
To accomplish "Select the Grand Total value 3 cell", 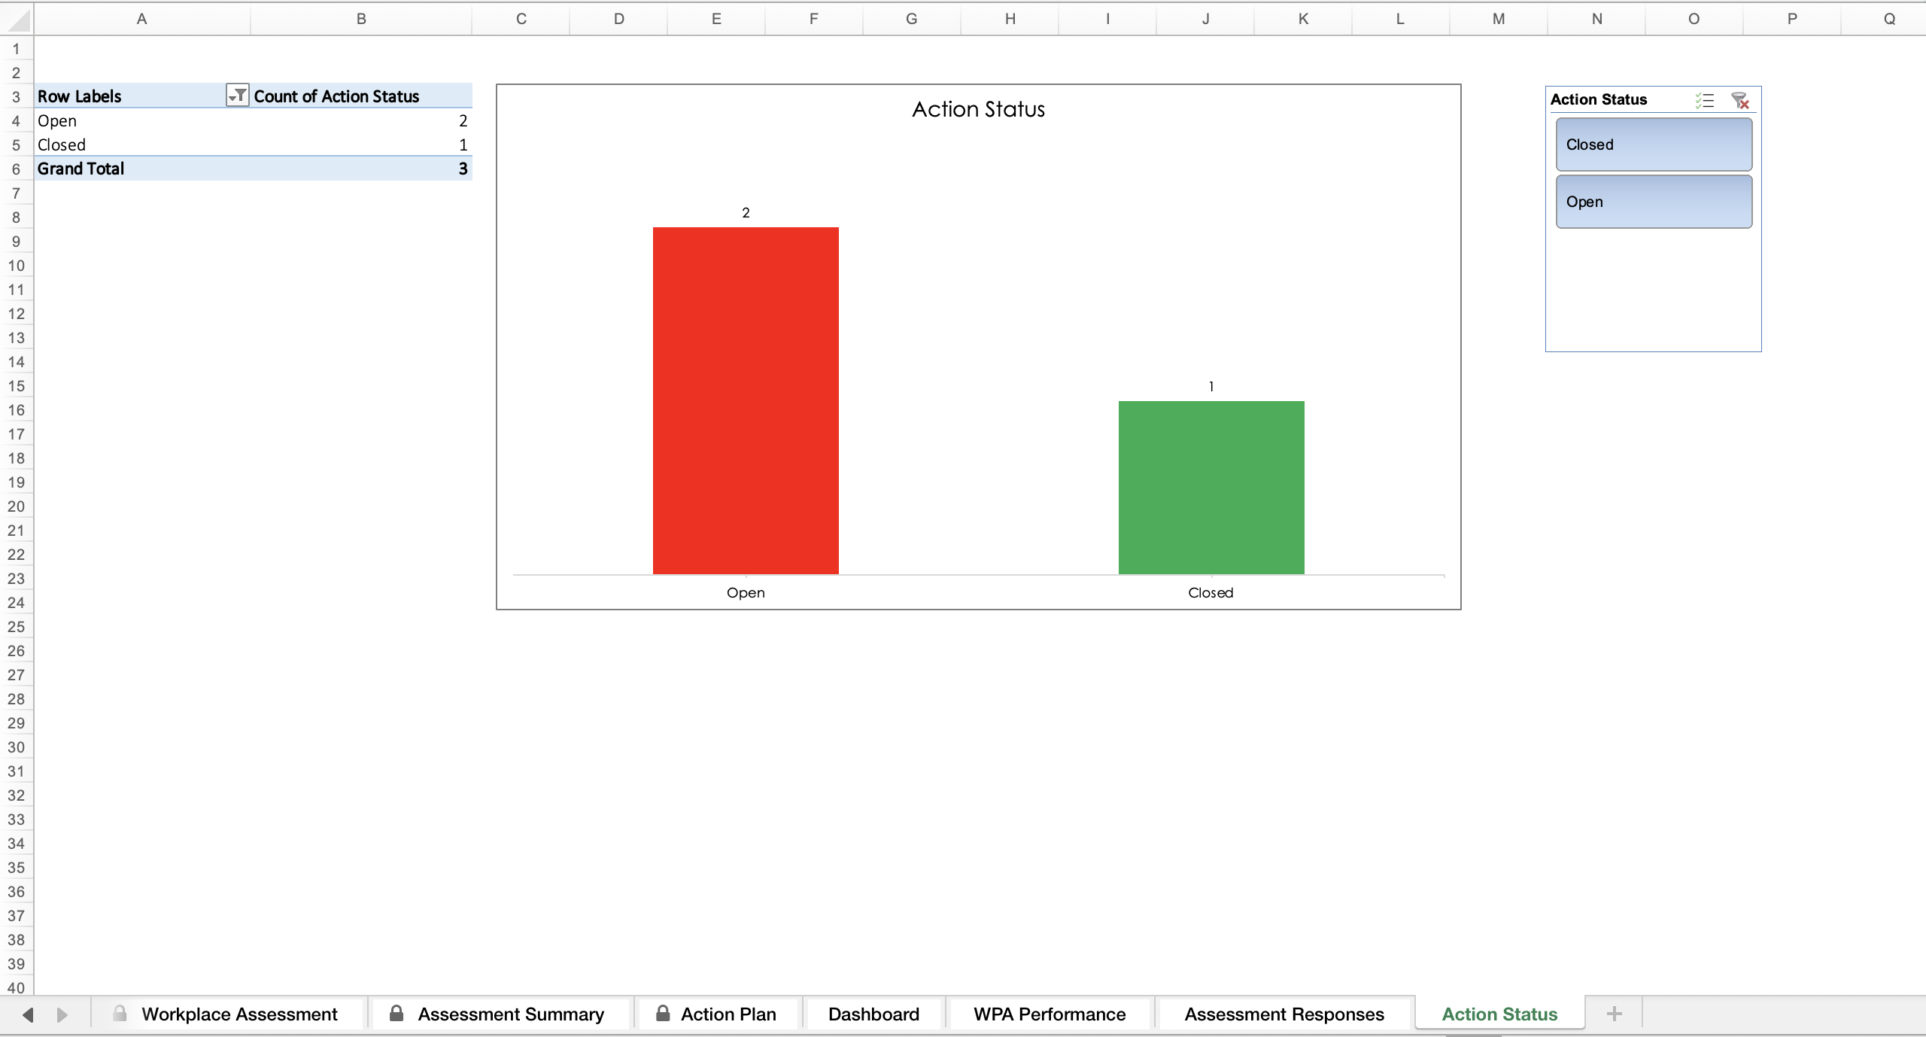I will pos(361,169).
